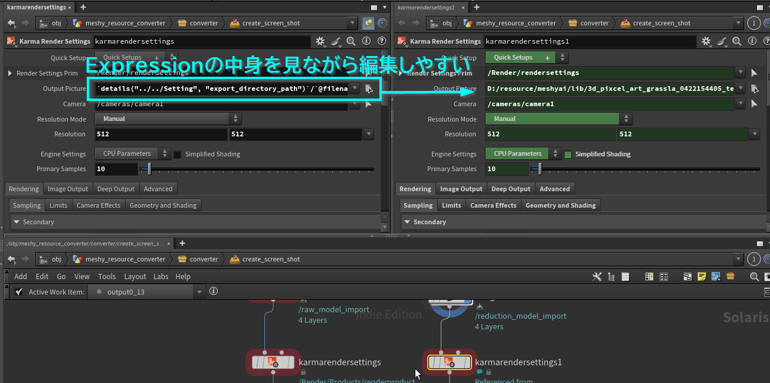Open Camera Effects subtab in right pane

493,205
